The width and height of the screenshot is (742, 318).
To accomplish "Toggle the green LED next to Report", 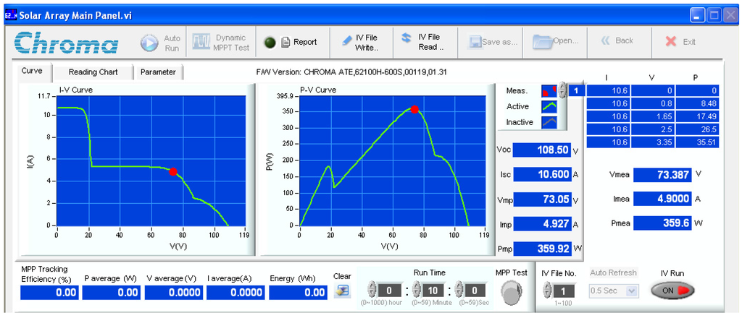I will (268, 42).
